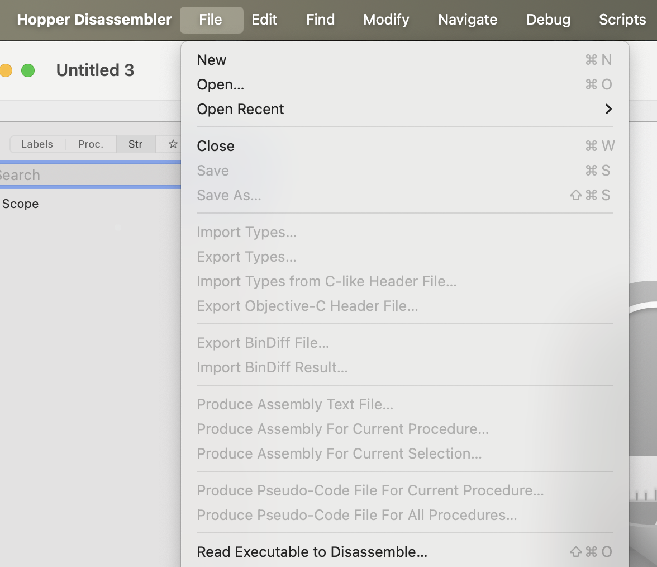
Task: Switch to the Proc. tab
Action: coord(91,144)
